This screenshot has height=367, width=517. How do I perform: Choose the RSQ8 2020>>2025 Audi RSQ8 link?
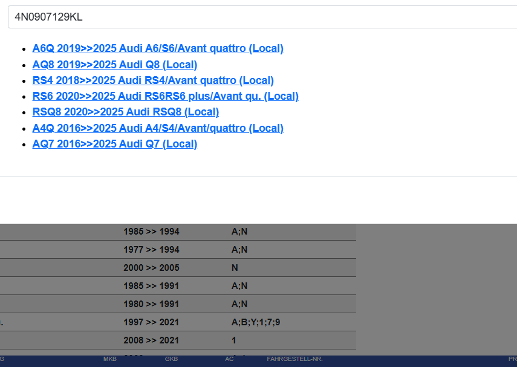(x=126, y=112)
